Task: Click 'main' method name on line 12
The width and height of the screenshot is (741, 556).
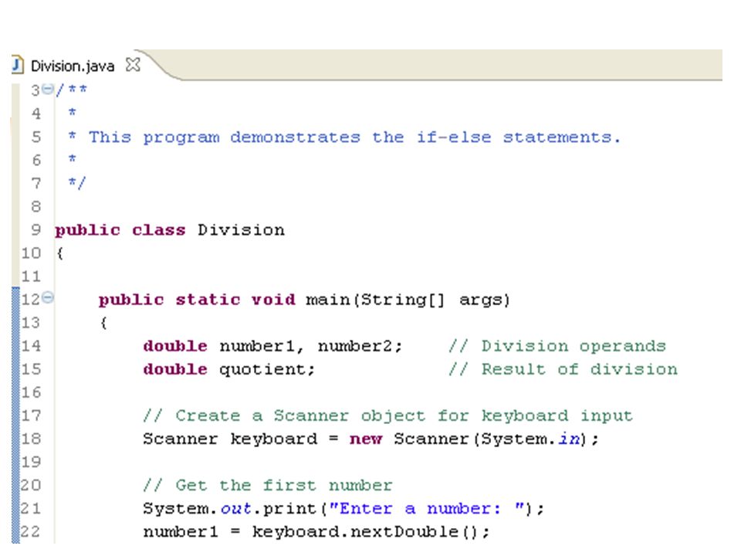Action: coord(327,300)
